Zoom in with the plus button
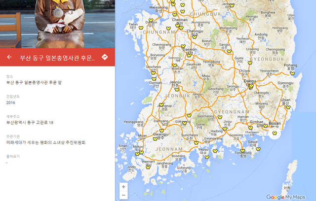Image resolution: width=316 pixels, height=201 pixels. coord(123,187)
